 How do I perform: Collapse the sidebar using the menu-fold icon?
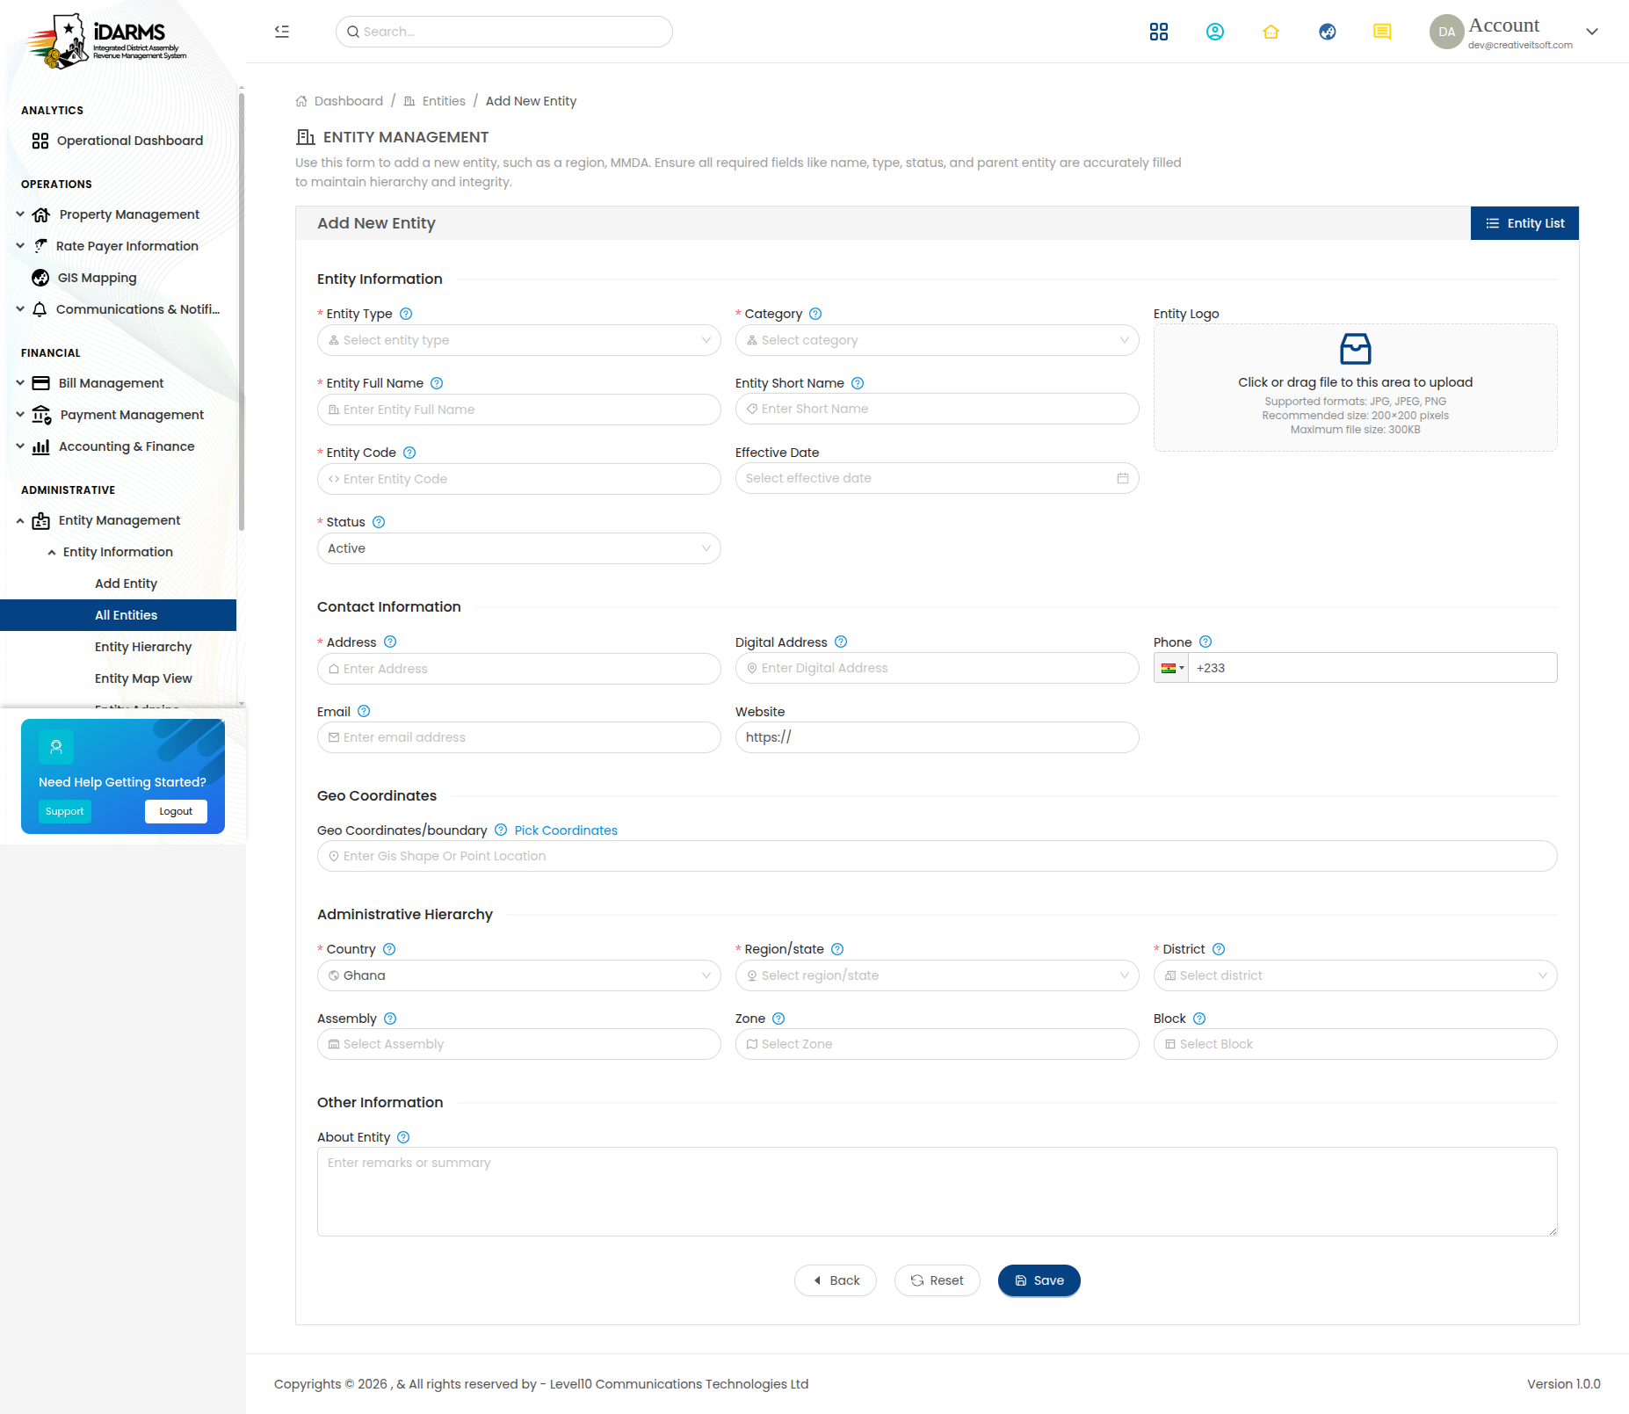(282, 32)
